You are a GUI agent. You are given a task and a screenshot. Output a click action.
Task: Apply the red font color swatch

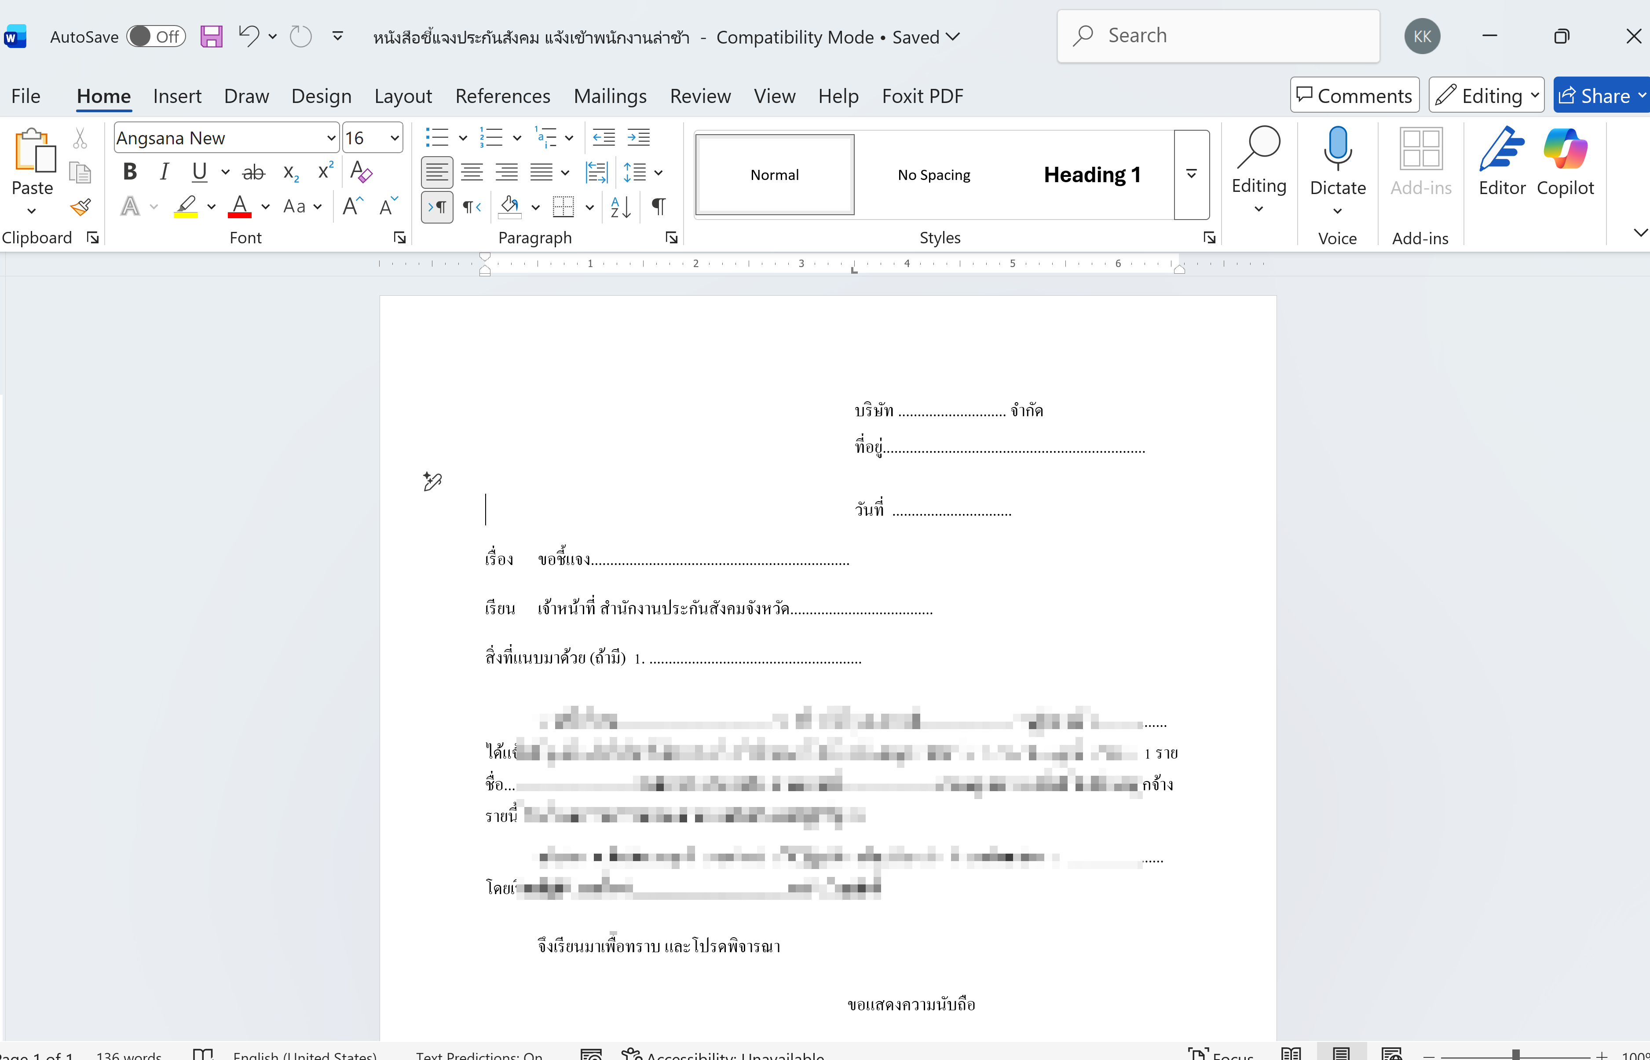click(x=239, y=206)
